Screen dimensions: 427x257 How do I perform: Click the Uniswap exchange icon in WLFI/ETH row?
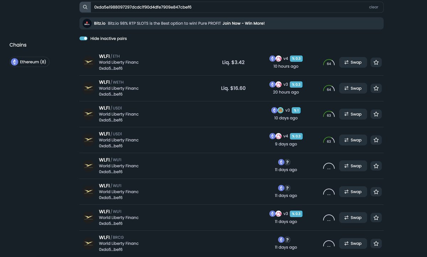[x=278, y=58]
